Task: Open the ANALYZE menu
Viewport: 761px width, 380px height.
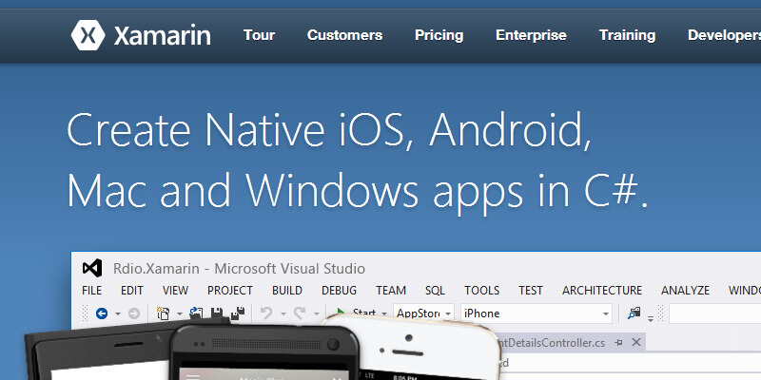Action: point(685,291)
